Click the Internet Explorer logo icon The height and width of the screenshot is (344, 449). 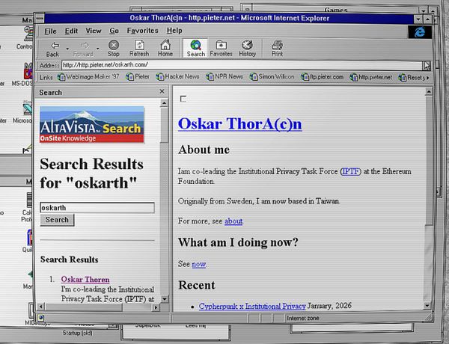(x=420, y=31)
